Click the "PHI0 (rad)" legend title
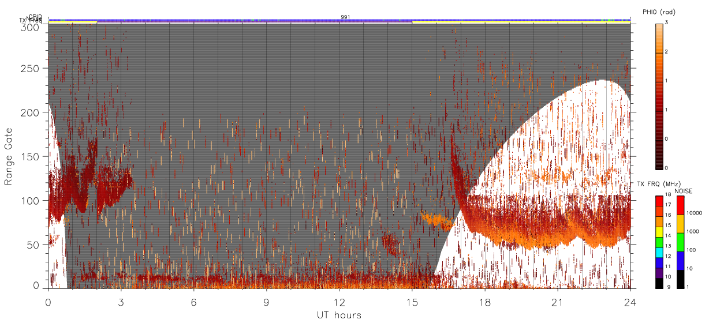Viewport: 709px width, 327px height. click(659, 12)
